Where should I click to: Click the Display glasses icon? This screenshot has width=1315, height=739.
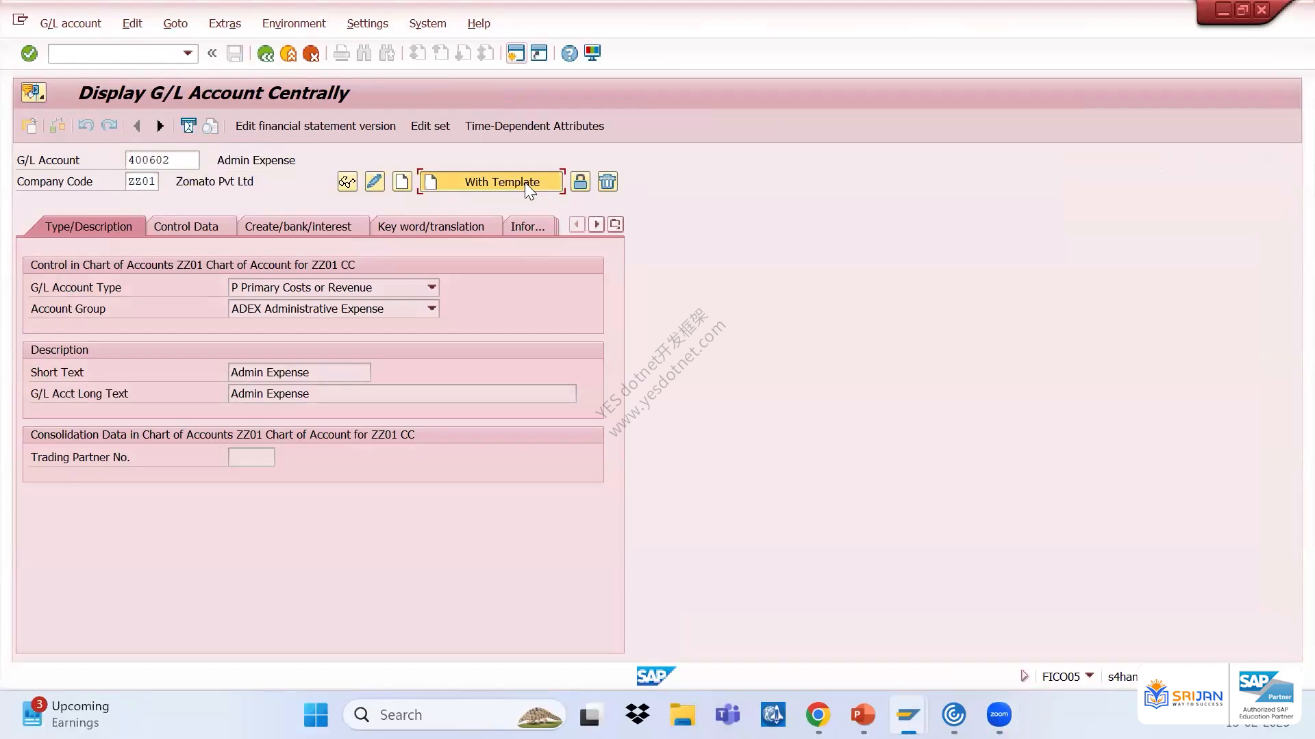click(x=347, y=182)
